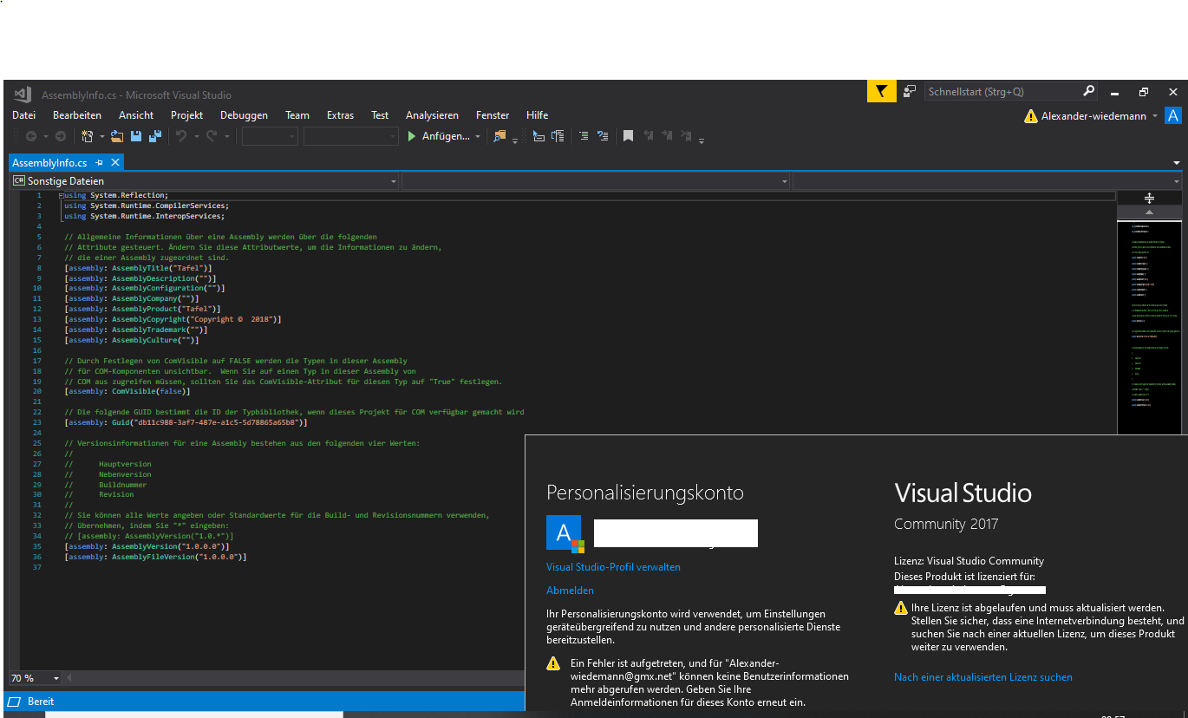Click the Navigate Backward arrow icon

coord(30,136)
